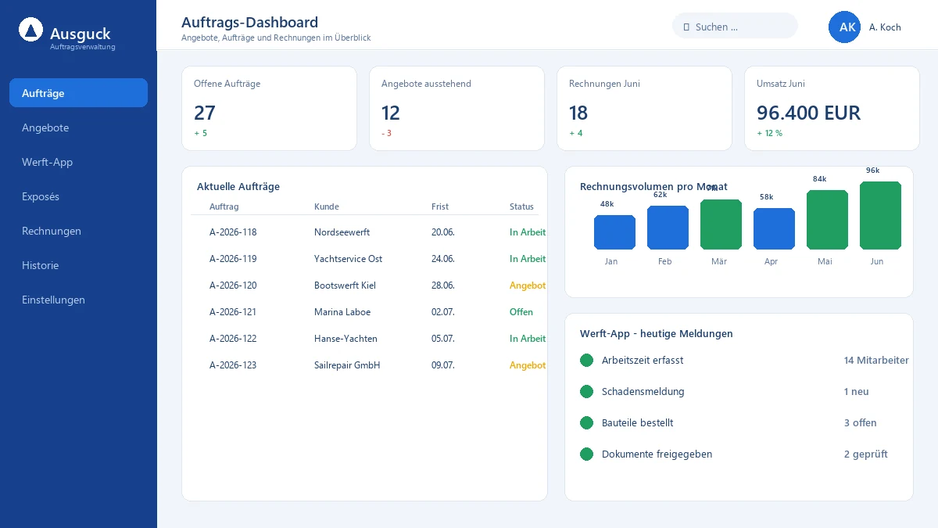Click the Angebot status for Bootswerft Kiel
This screenshot has width=938, height=528.
click(528, 286)
